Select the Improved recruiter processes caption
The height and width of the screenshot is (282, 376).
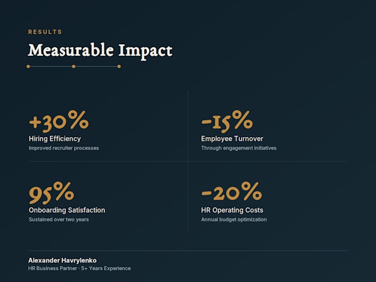pyautogui.click(x=64, y=148)
